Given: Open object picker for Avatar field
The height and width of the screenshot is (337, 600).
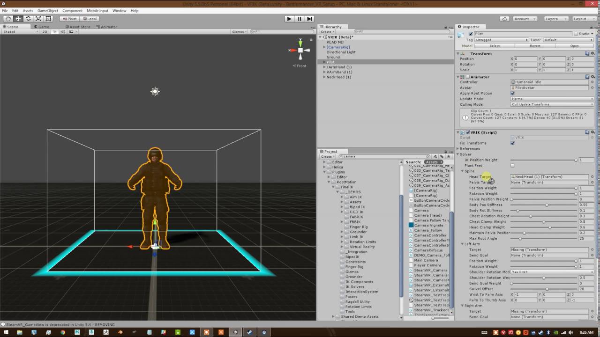Looking at the screenshot, I should 592,88.
